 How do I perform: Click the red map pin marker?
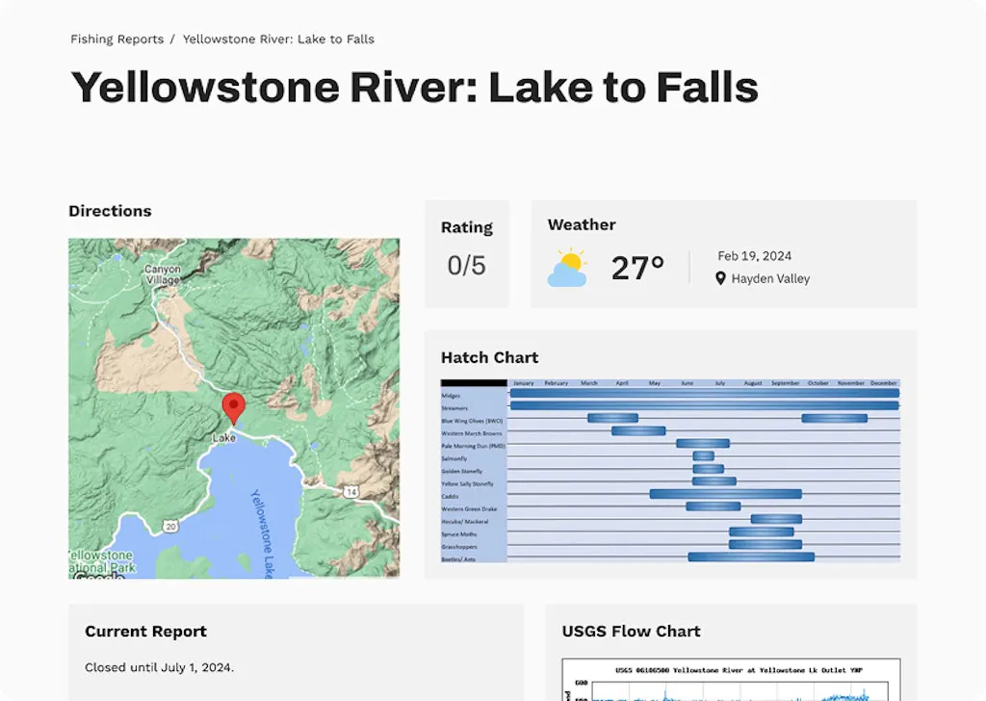click(x=234, y=408)
